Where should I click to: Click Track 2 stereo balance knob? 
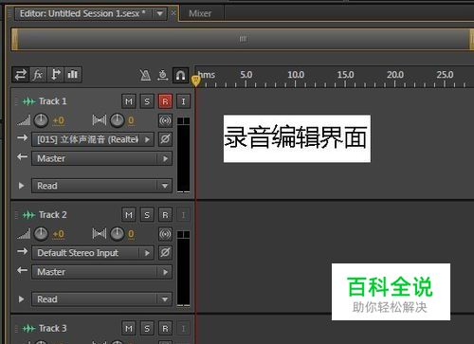(118, 234)
